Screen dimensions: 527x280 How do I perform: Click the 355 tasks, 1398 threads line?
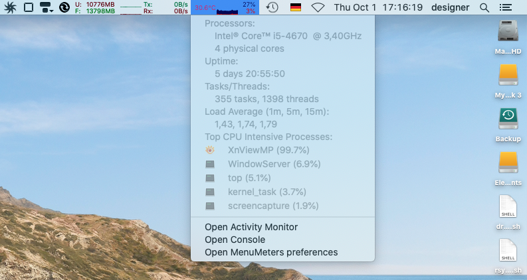pos(266,99)
